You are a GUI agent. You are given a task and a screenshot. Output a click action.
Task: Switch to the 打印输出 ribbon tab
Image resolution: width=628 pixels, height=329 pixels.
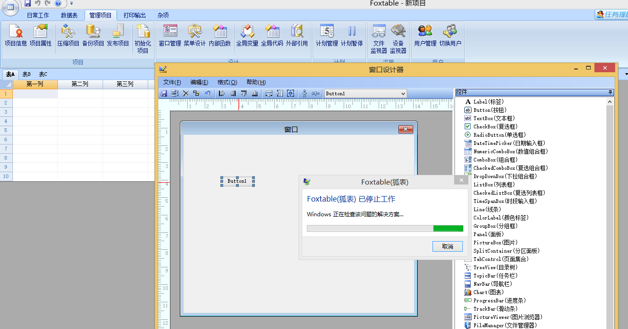[135, 15]
